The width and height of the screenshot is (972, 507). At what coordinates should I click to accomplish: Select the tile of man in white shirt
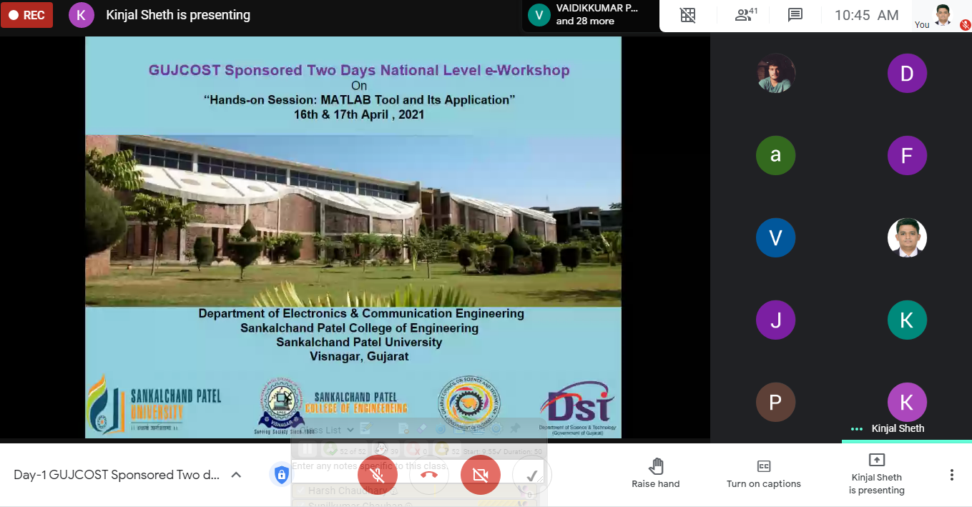pos(907,237)
